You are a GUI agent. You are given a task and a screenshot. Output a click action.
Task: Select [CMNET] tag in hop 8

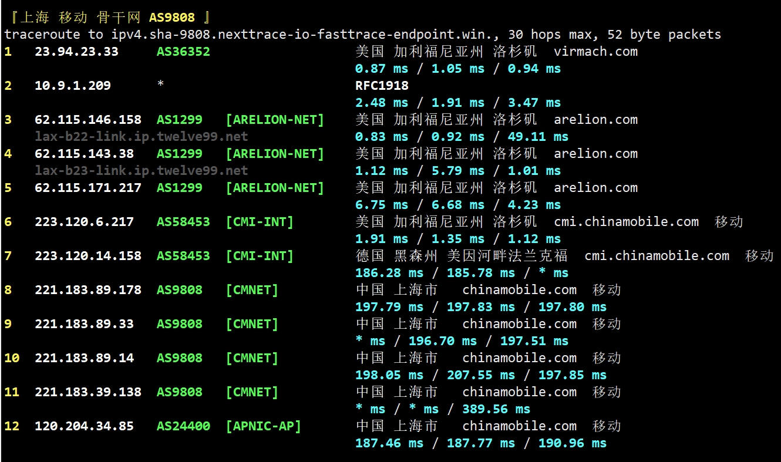(x=252, y=290)
